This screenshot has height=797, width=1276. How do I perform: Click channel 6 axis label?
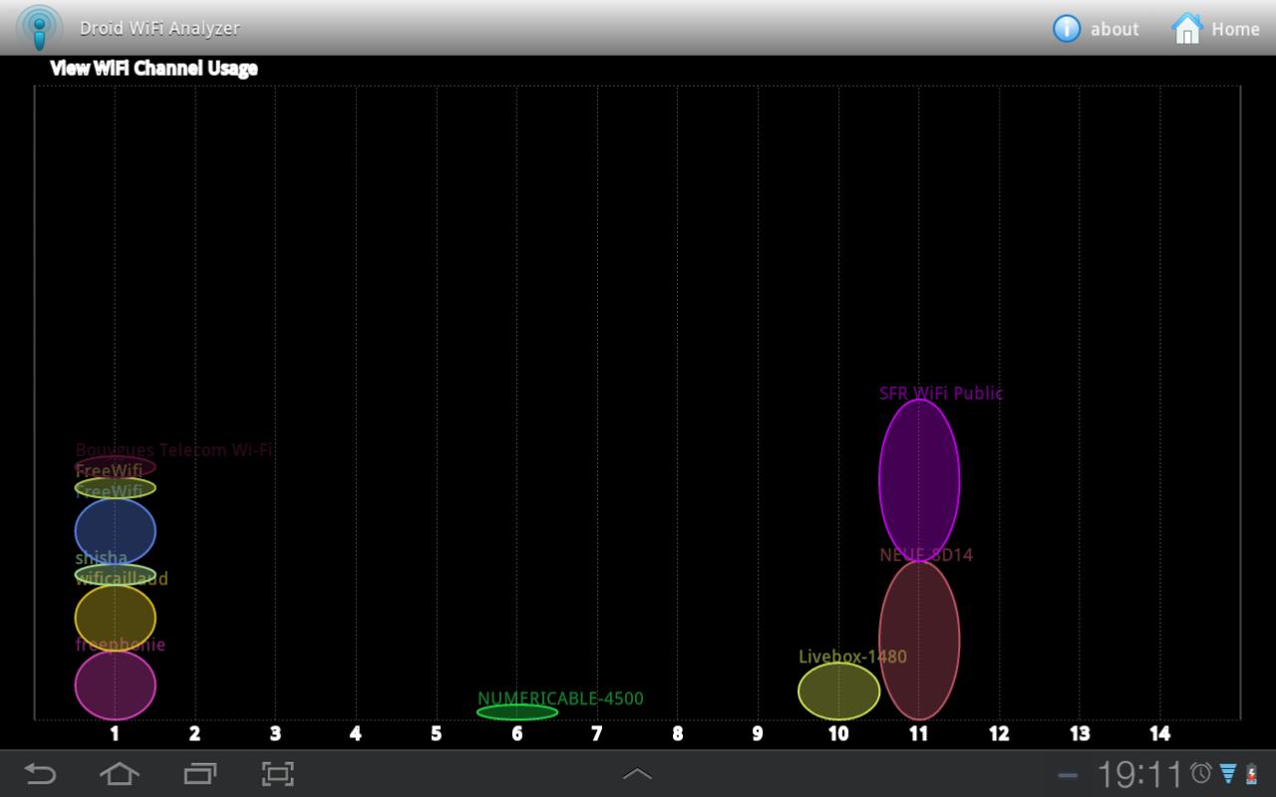(x=516, y=734)
